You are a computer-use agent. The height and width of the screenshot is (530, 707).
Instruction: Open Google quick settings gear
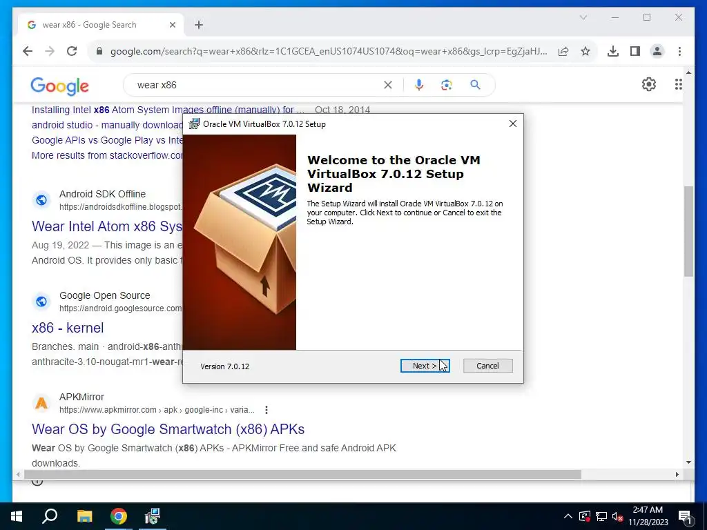(x=649, y=84)
